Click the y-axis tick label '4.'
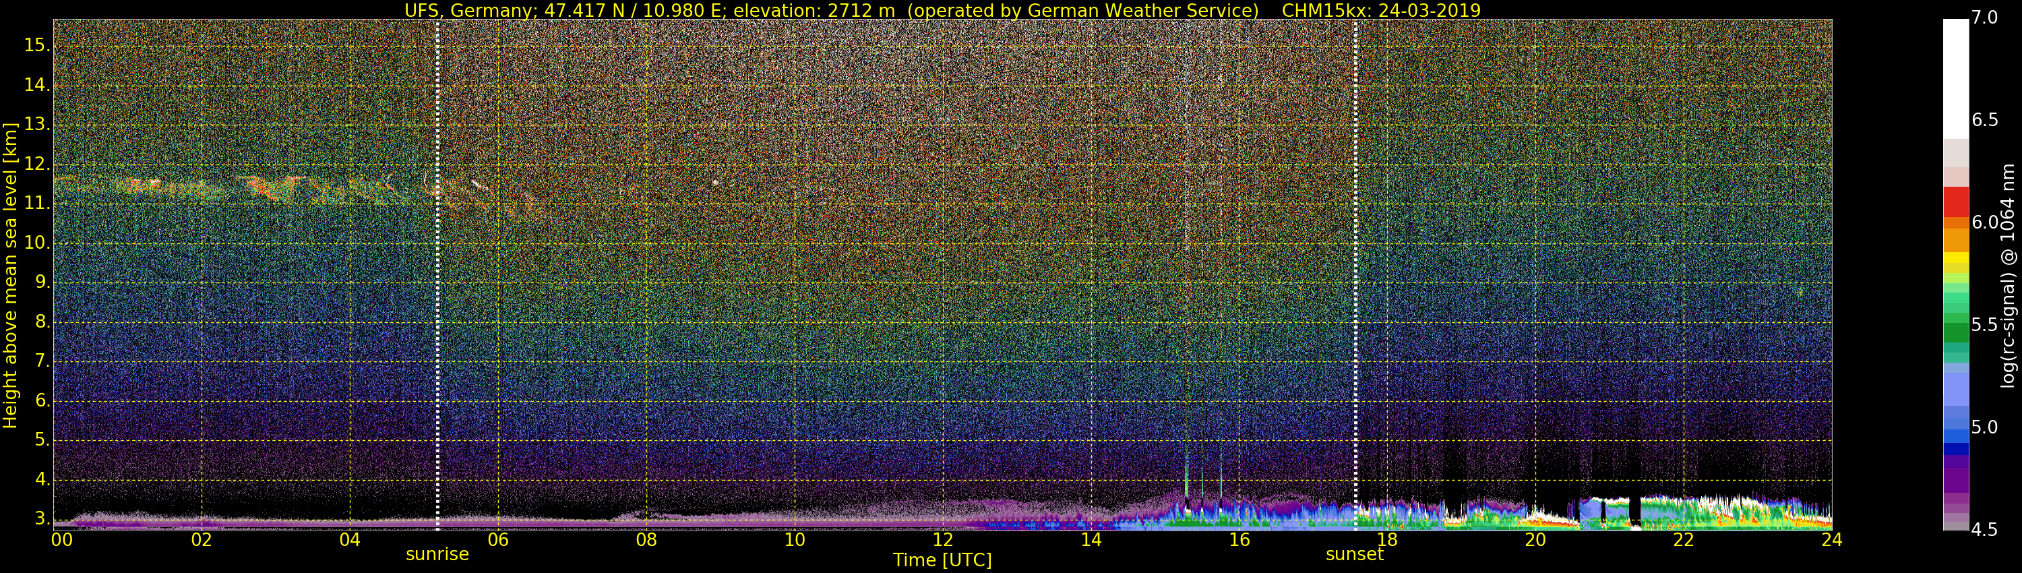This screenshot has height=573, width=2022. click(x=42, y=479)
